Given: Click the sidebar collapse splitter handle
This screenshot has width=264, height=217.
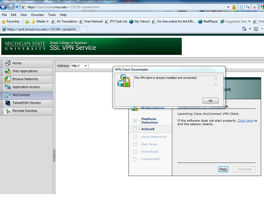Looking at the screenshot, I should click(54, 156).
